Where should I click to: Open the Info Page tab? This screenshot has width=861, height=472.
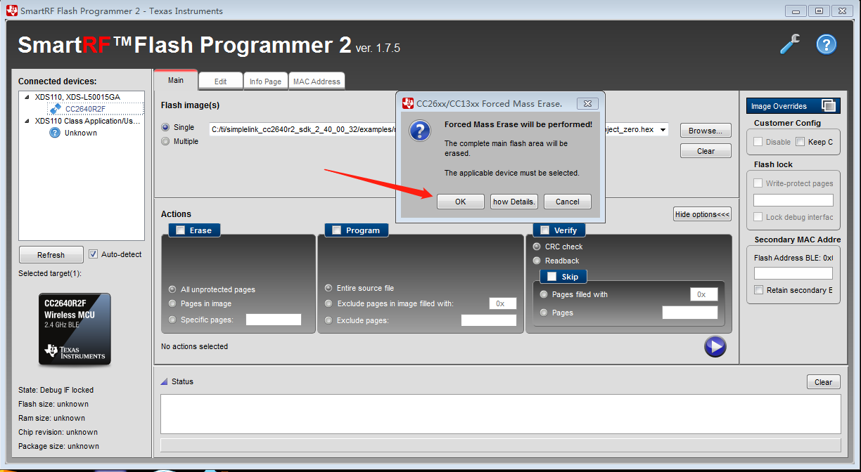[265, 81]
